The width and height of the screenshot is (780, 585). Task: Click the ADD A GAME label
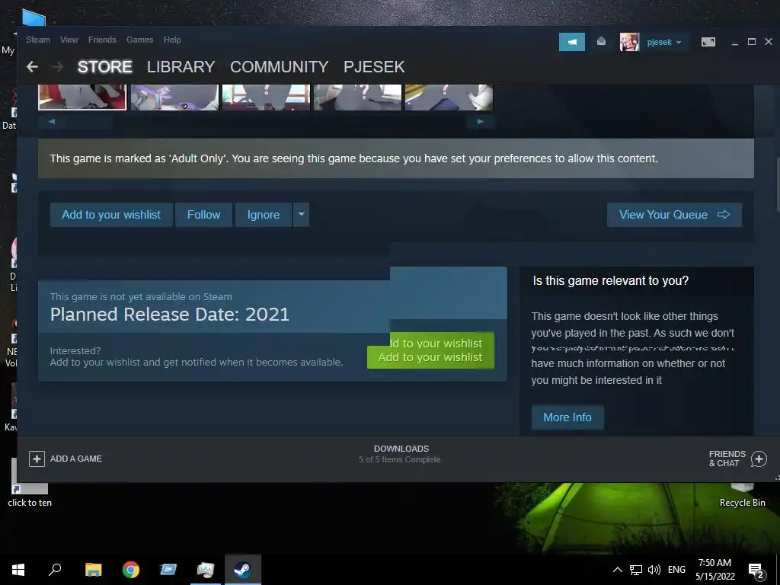point(75,459)
